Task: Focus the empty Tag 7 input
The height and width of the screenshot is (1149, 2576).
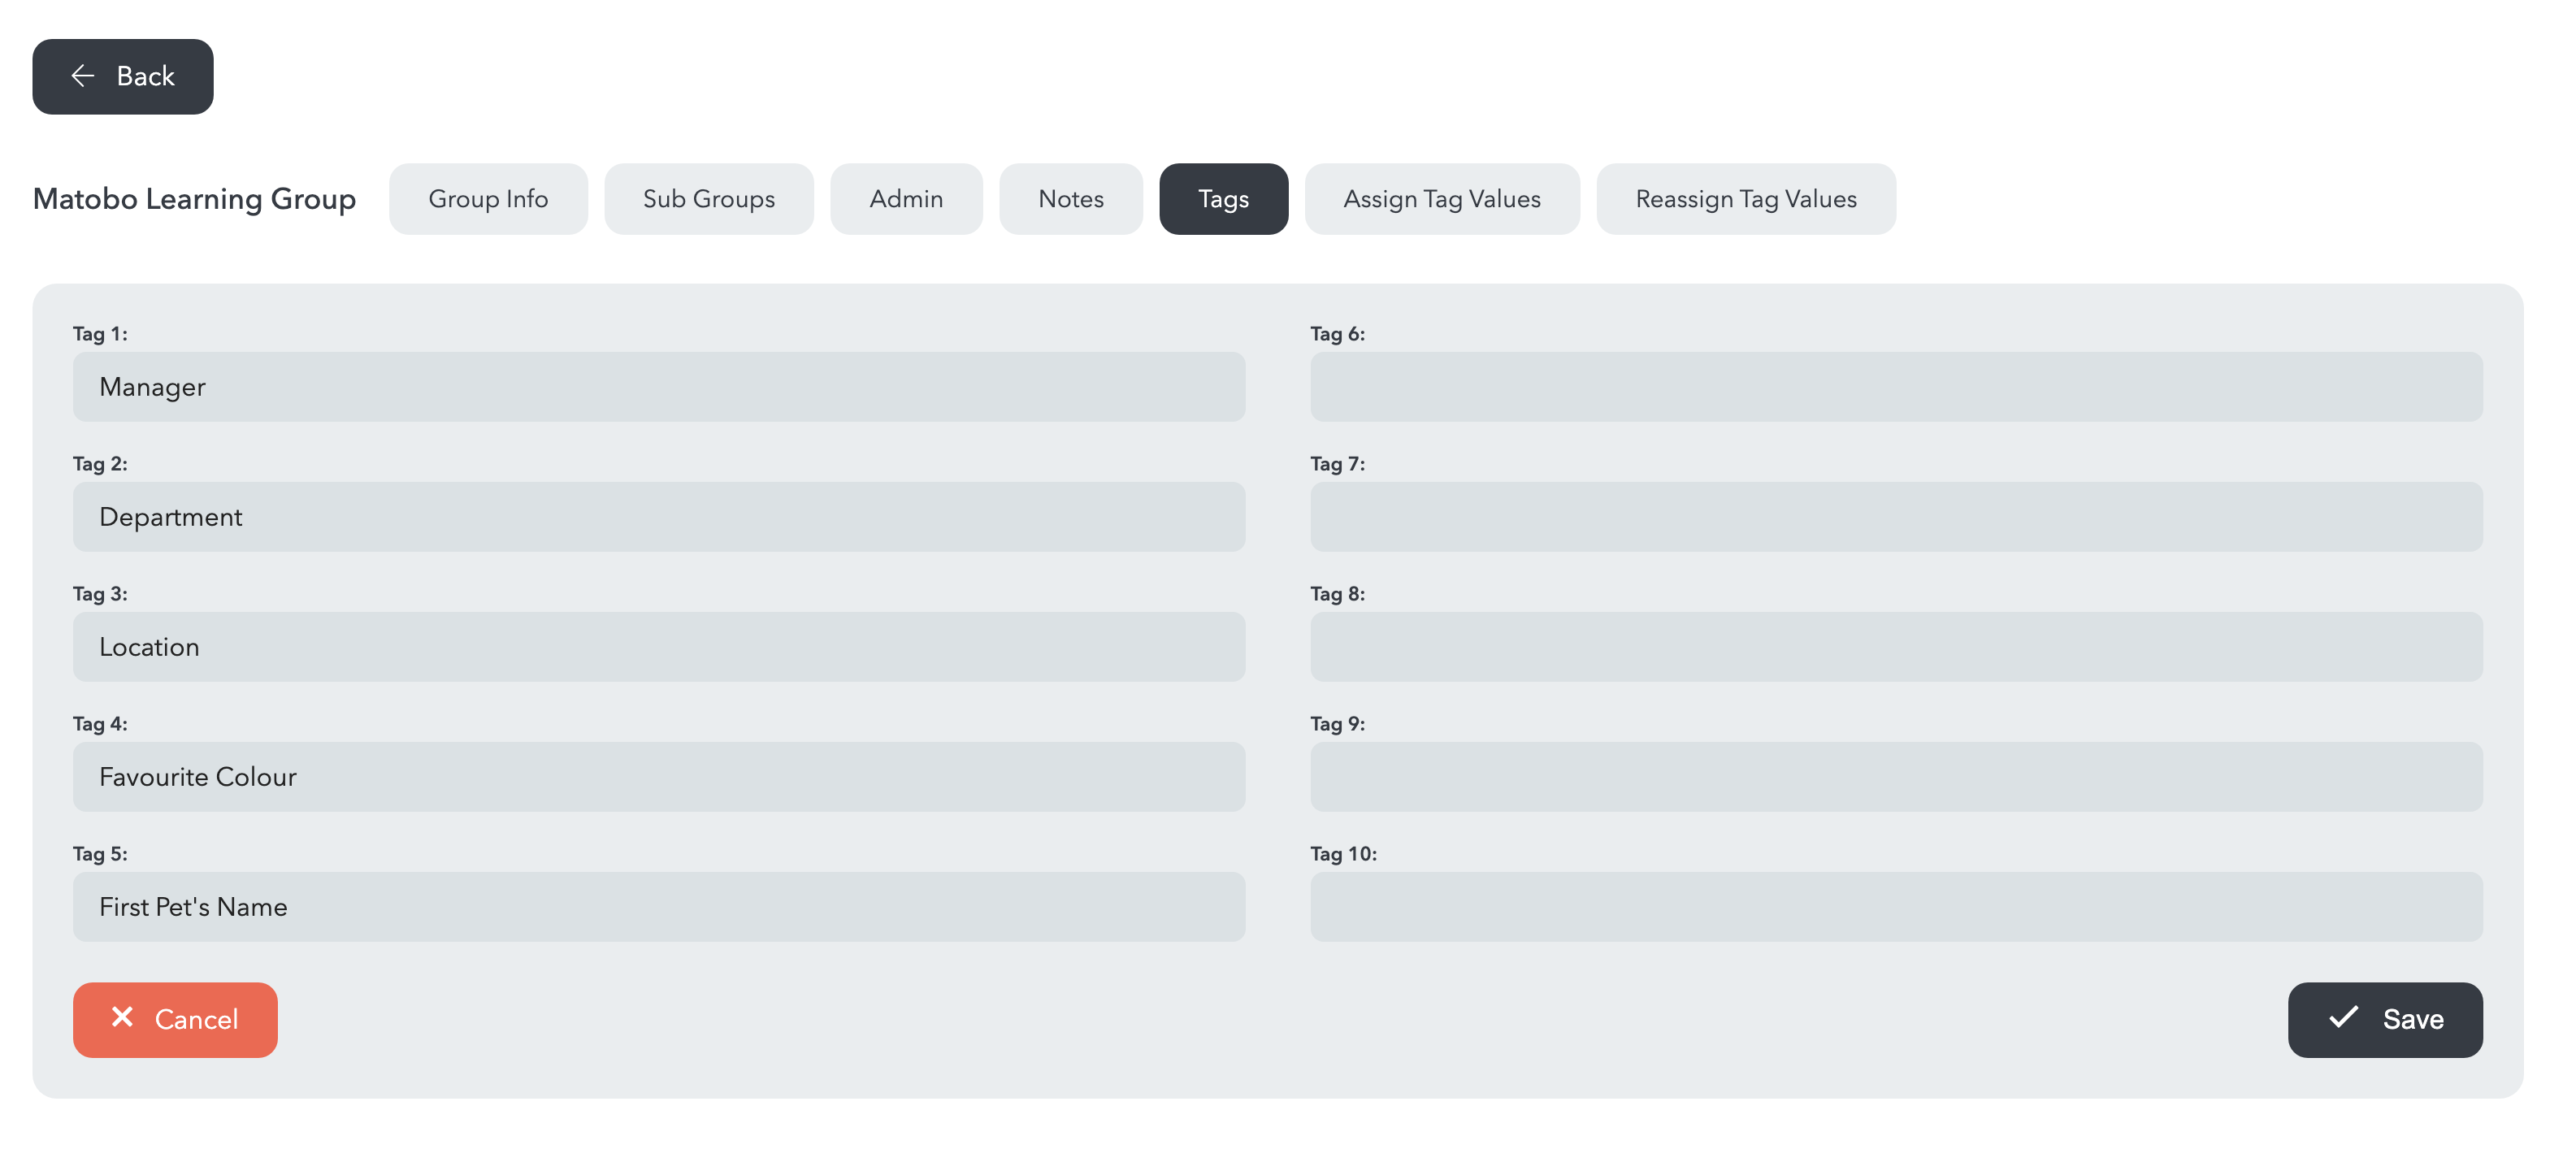Action: 1896,517
